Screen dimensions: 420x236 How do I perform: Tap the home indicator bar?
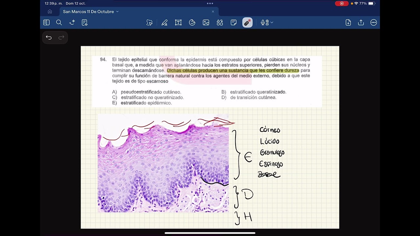pyautogui.click(x=210, y=233)
